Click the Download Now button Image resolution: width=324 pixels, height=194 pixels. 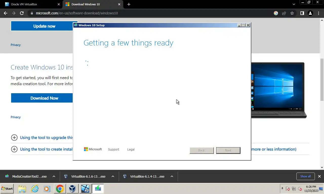pyautogui.click(x=42, y=98)
